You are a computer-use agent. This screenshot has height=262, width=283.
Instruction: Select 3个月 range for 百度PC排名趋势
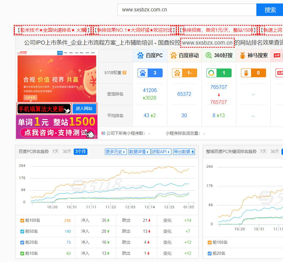(x=81, y=152)
